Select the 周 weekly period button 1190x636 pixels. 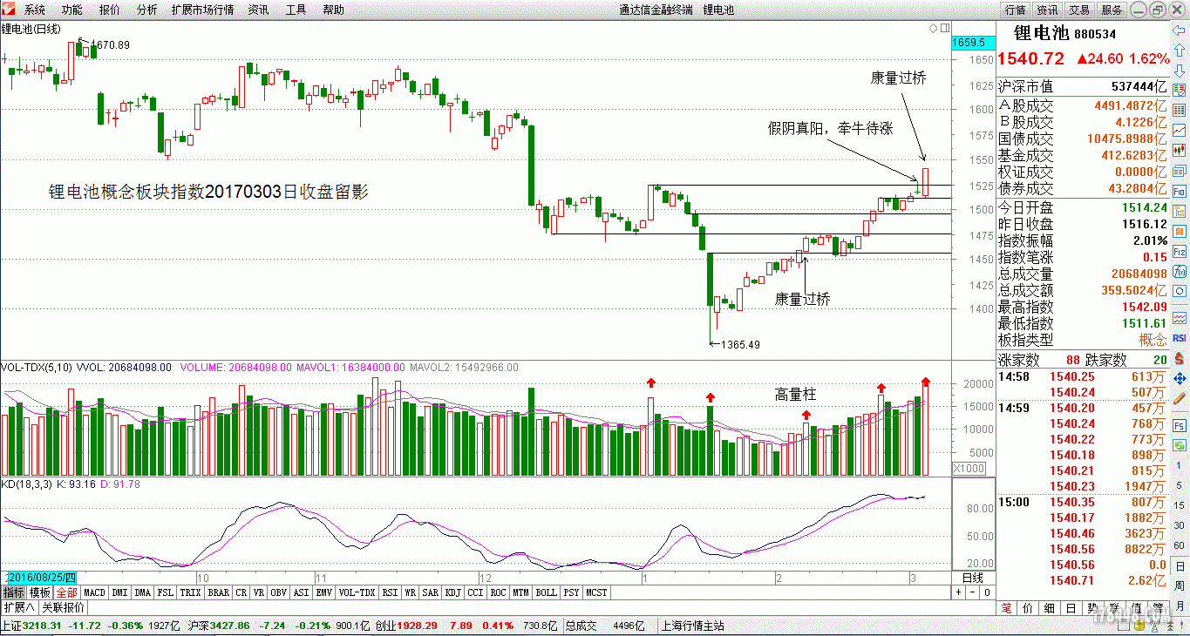1180,585
